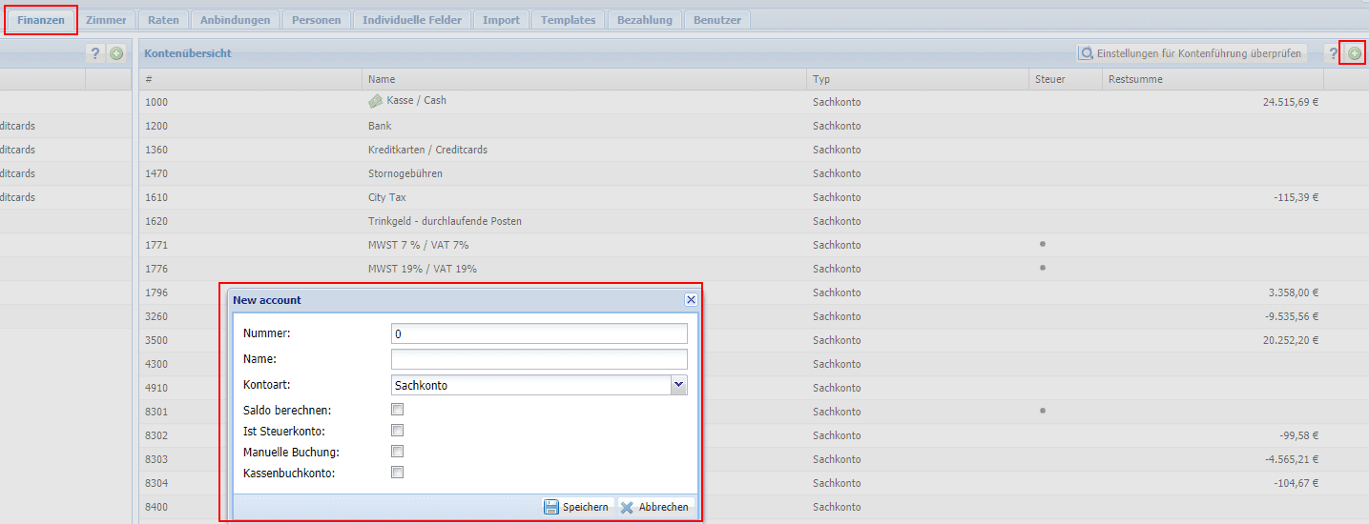Open the Bezahlung tab
This screenshot has height=524, width=1369.
[x=644, y=20]
